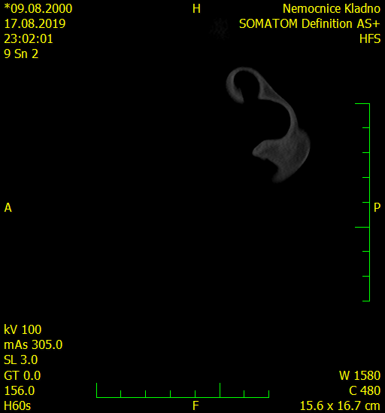
Task: Click the SOMATOM Definition AS+ scanner text
Action: [310, 24]
